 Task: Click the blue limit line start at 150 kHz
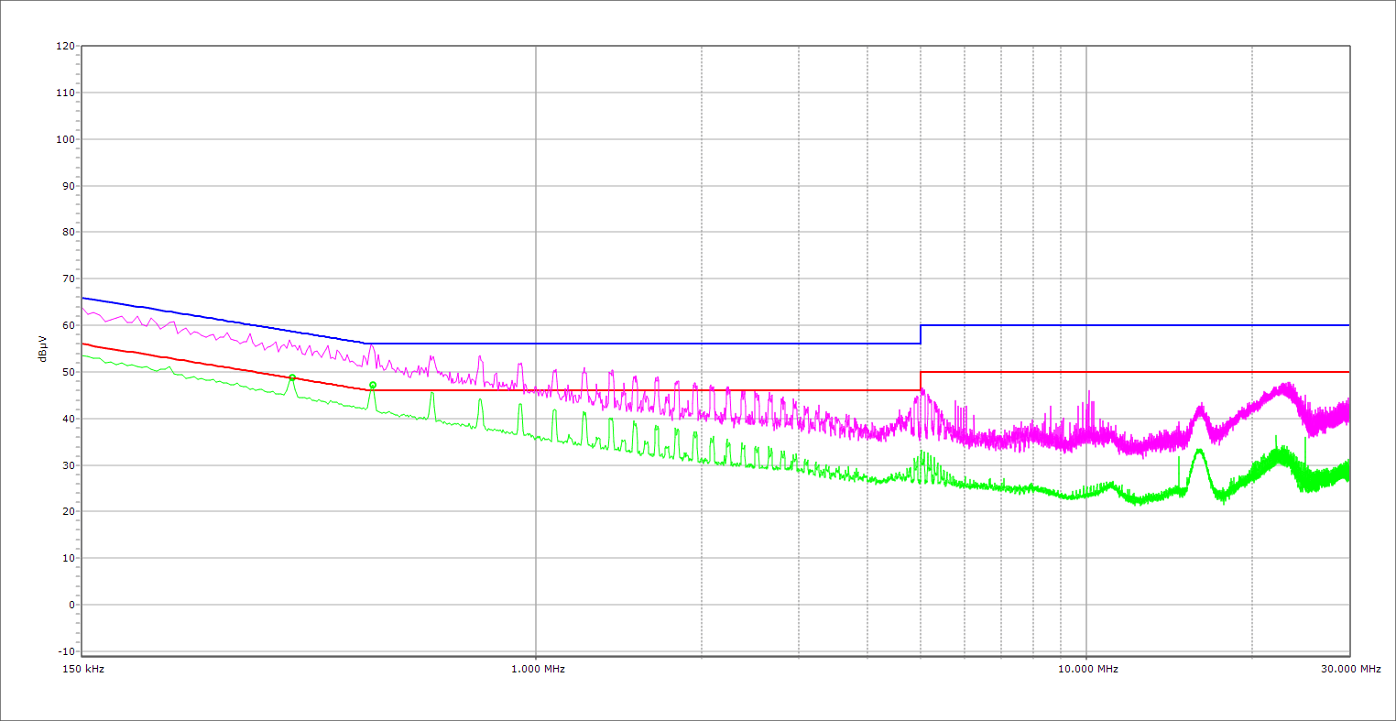click(x=83, y=298)
